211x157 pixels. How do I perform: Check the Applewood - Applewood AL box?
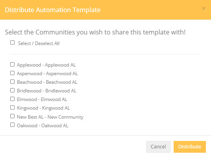coord(13,65)
